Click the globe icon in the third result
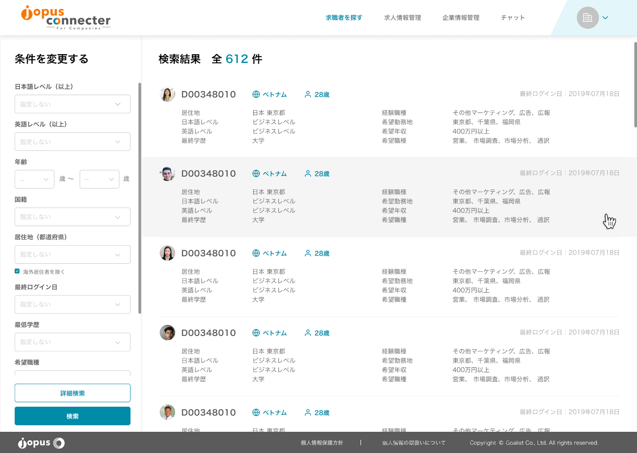 click(x=256, y=253)
